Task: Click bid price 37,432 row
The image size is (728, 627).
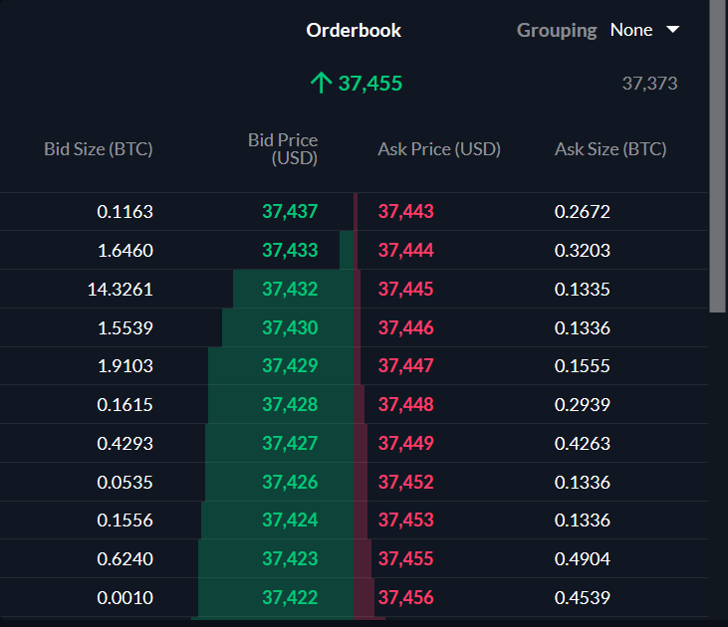Action: pos(290,289)
